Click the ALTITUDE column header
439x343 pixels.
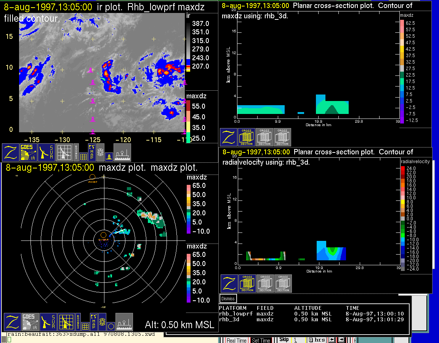(x=308, y=308)
